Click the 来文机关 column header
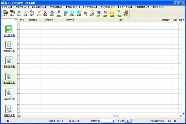 [x=49, y=20]
